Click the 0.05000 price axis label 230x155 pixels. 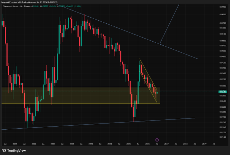point(223,51)
